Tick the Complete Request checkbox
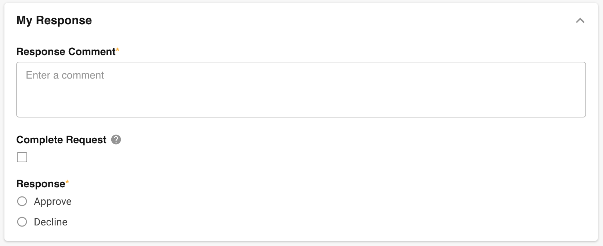The height and width of the screenshot is (246, 603). pos(22,157)
